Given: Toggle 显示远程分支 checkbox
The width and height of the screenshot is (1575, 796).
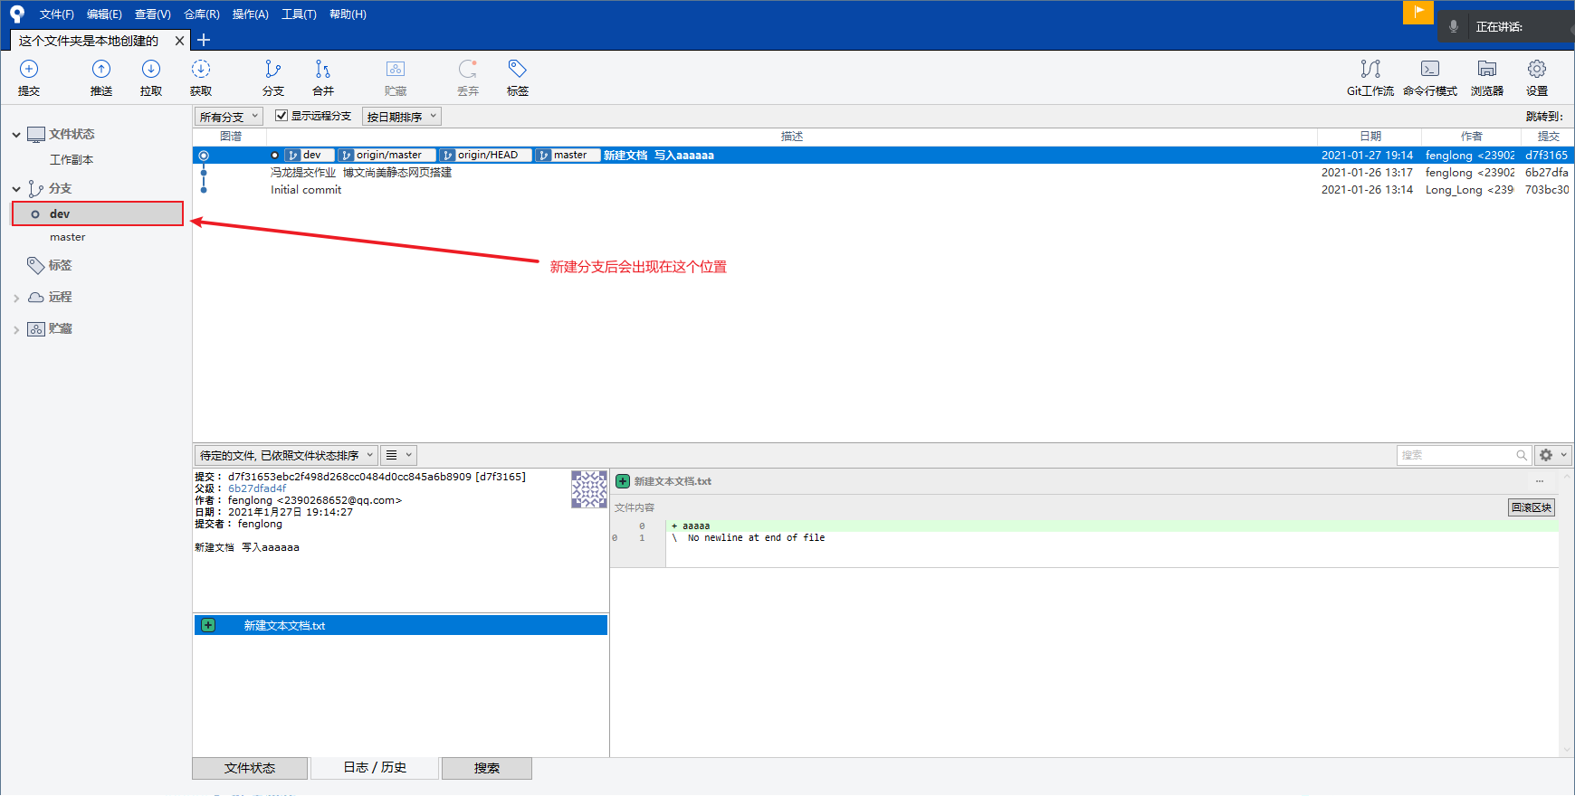Looking at the screenshot, I should click(x=282, y=116).
